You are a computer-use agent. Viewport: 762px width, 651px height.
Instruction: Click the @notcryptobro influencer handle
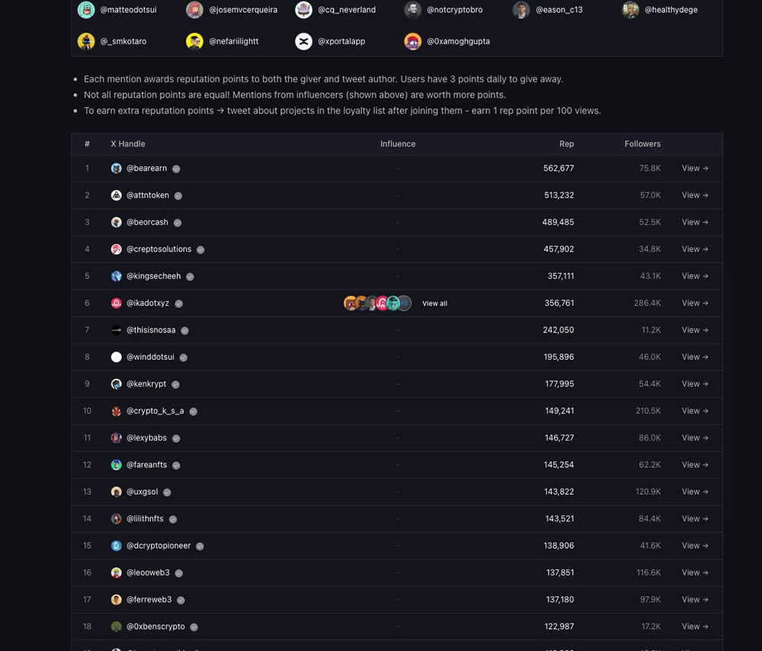pos(454,10)
